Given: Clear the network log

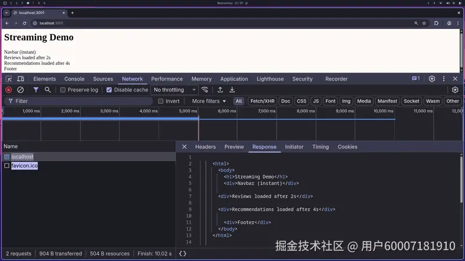Looking at the screenshot, I should pyautogui.click(x=20, y=90).
